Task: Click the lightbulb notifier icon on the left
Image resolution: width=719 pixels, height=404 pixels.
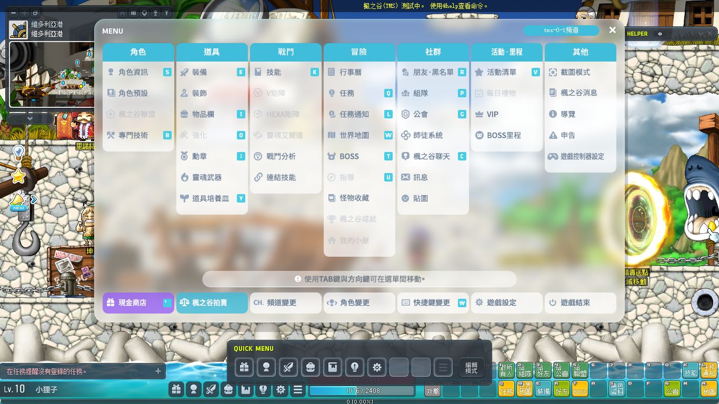Action: point(18,153)
